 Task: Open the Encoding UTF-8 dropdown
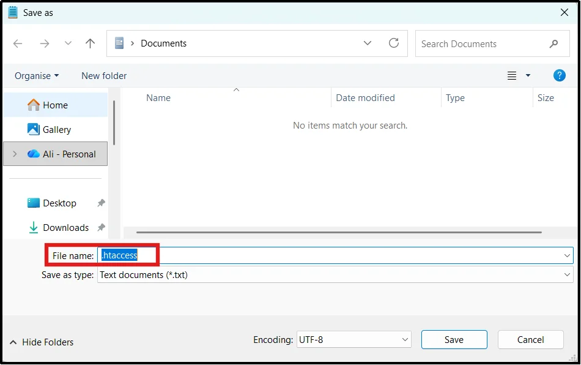pyautogui.click(x=354, y=339)
